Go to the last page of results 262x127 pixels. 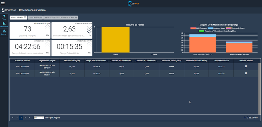click(x=29, y=118)
